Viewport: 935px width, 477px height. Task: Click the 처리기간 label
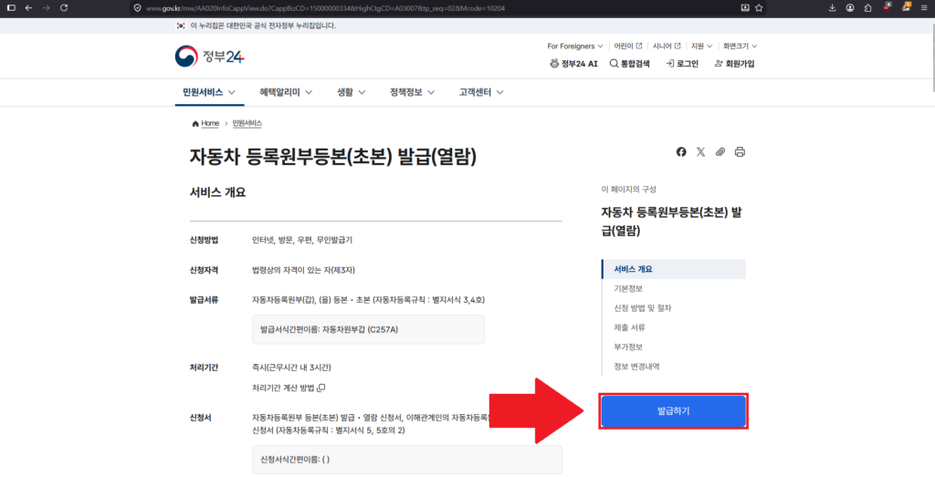pyautogui.click(x=204, y=368)
